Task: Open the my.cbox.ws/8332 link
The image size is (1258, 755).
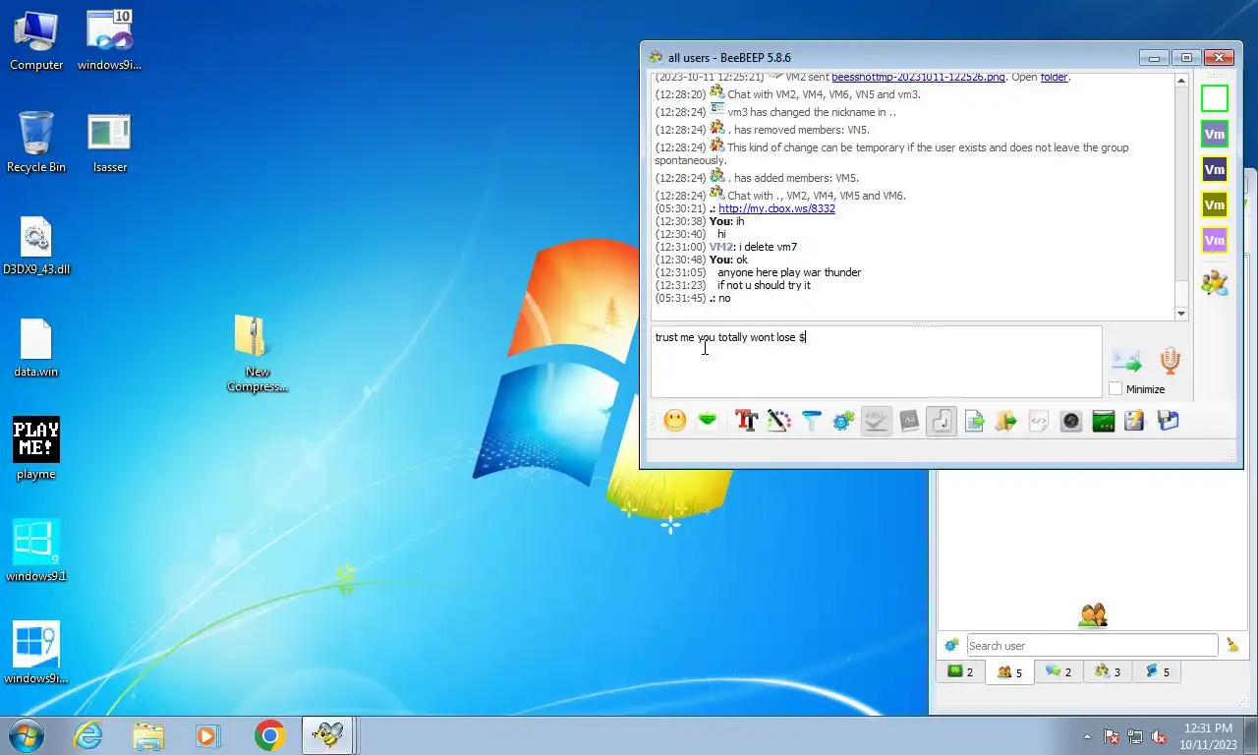Action: [x=776, y=208]
